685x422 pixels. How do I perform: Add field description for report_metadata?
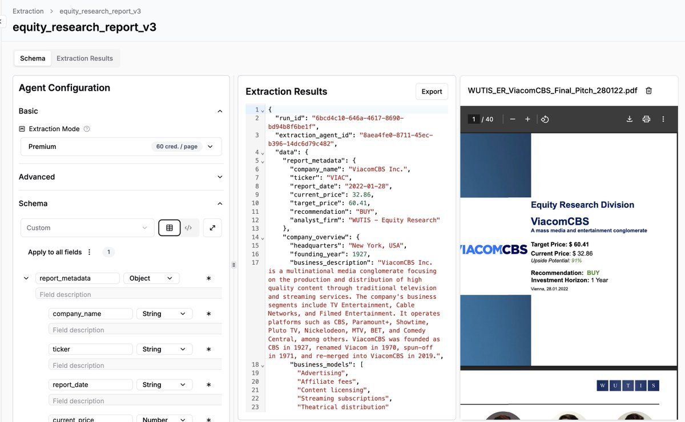(128, 294)
